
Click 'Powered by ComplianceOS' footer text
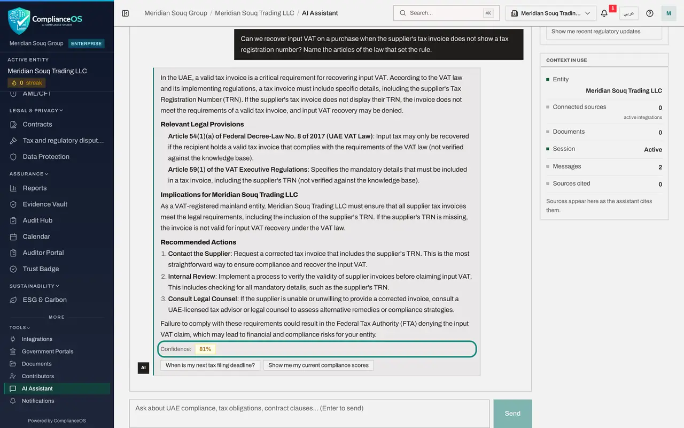point(57,421)
